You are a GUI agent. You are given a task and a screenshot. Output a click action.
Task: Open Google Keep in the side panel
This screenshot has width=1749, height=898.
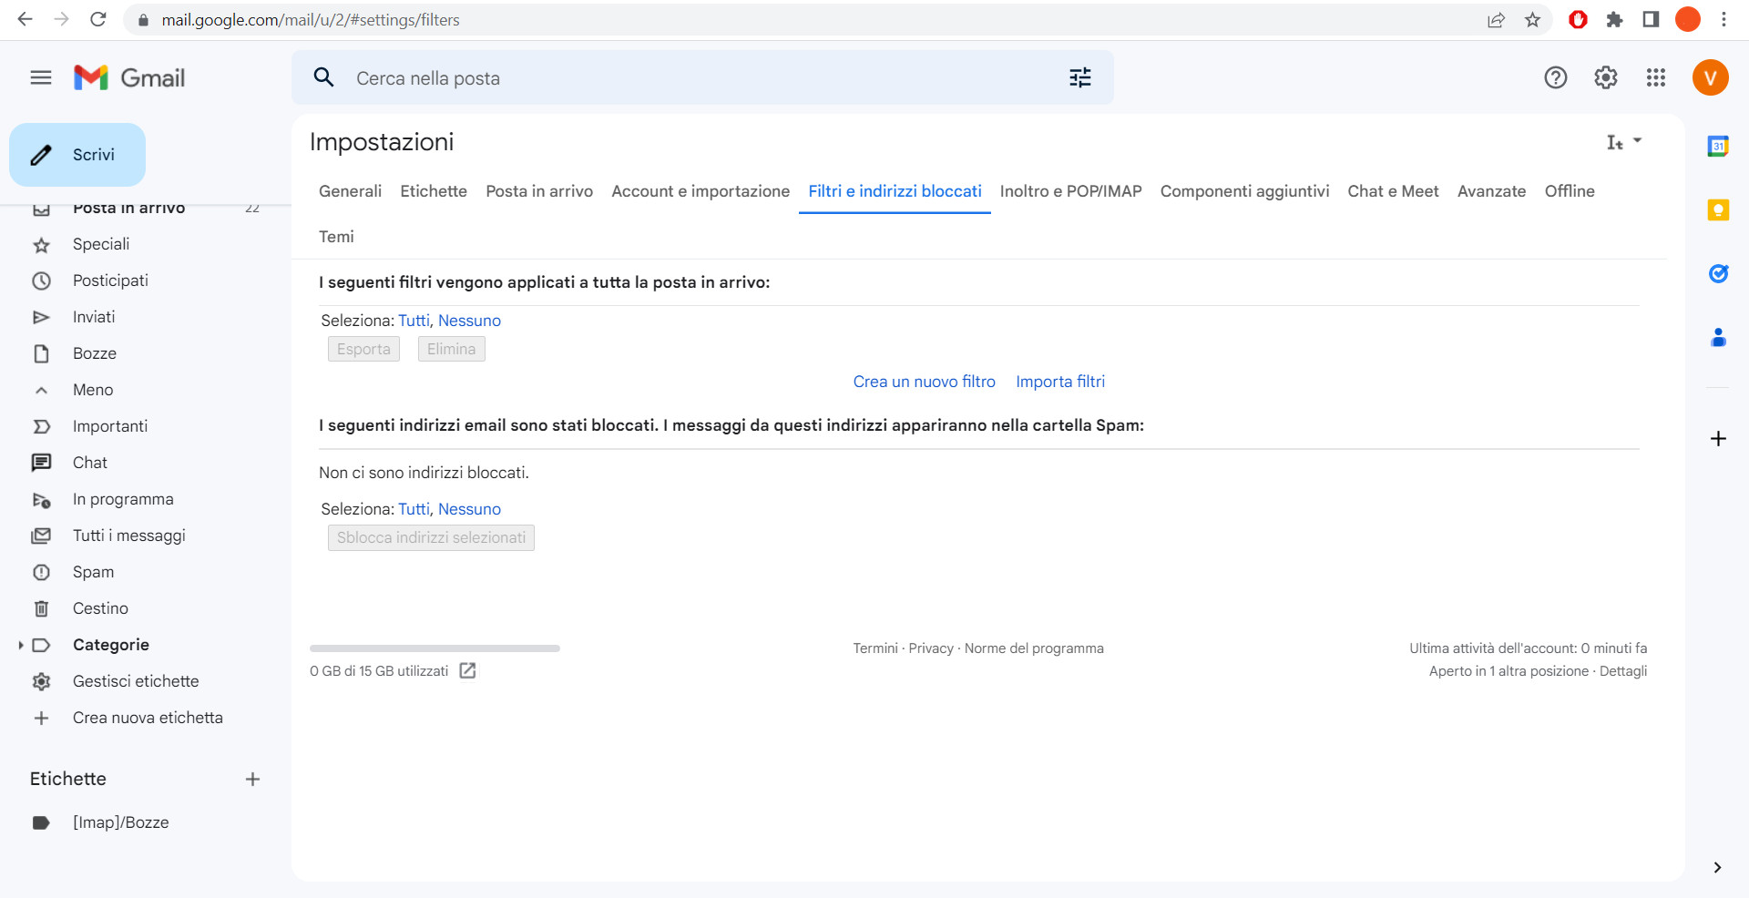[x=1718, y=209]
